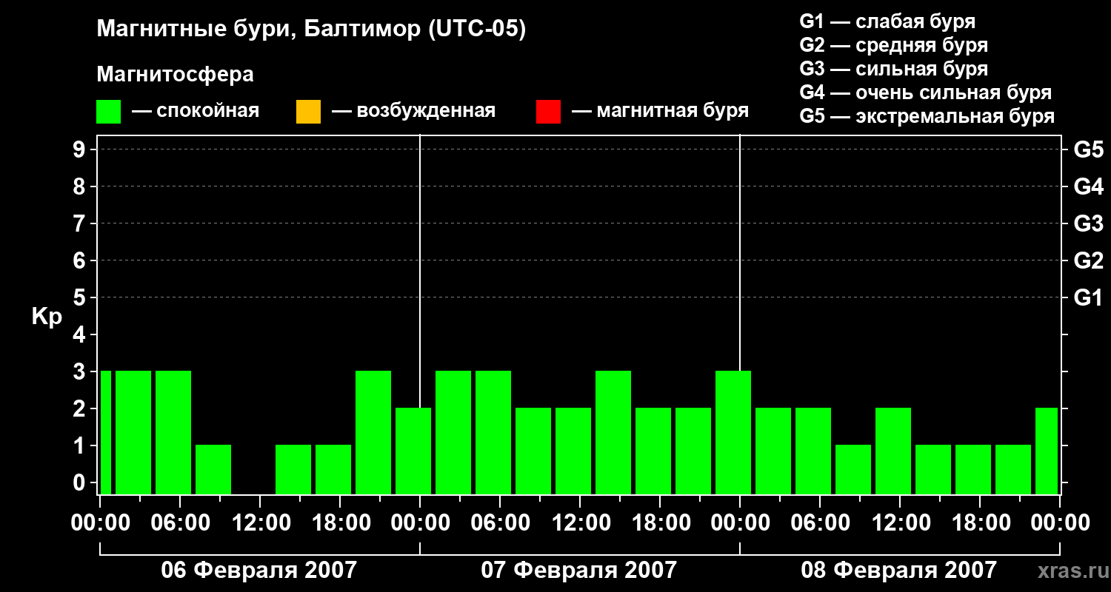The width and height of the screenshot is (1111, 592).
Task: Click the Kp 3 bar at 13:00–16:00 on 07 Февраля
Action: 613,432
